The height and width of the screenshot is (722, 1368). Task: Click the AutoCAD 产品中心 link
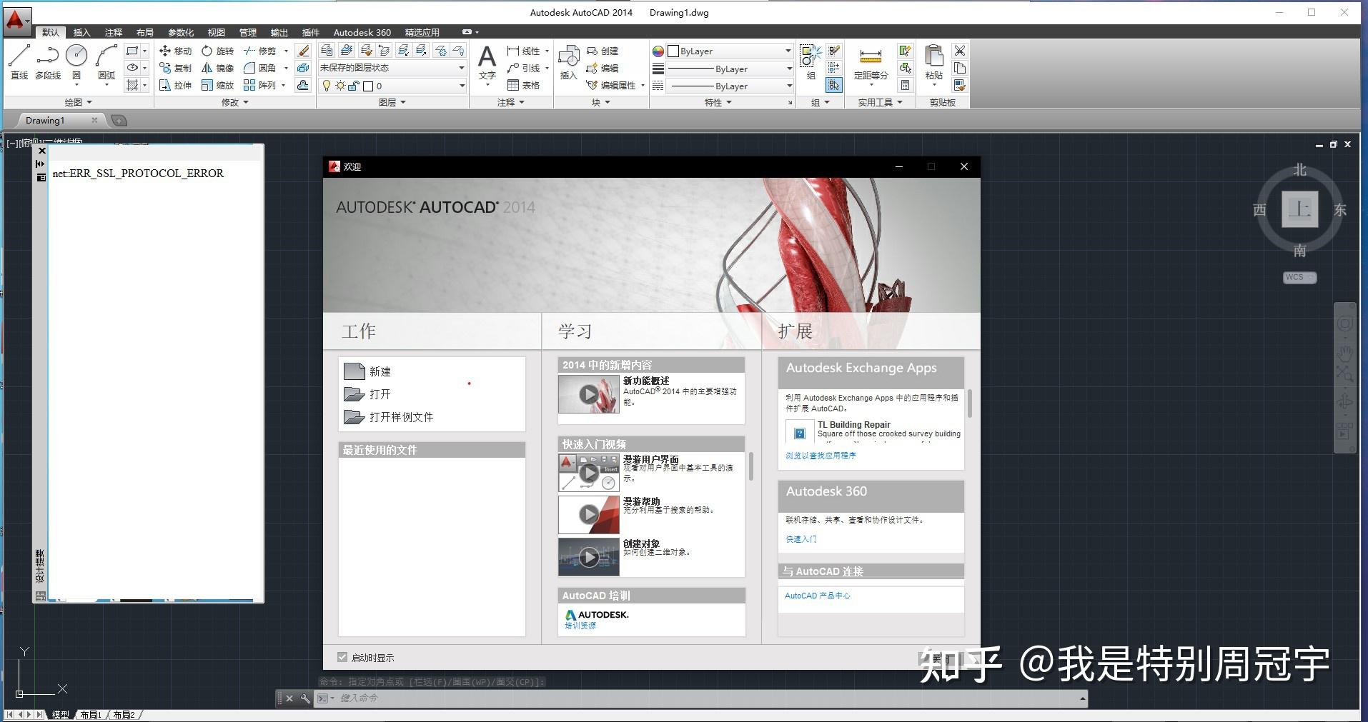pyautogui.click(x=816, y=596)
